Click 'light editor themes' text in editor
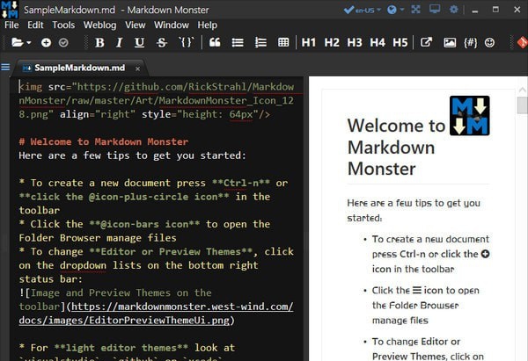The width and height of the screenshot is (528, 361). pyautogui.click(x=121, y=348)
